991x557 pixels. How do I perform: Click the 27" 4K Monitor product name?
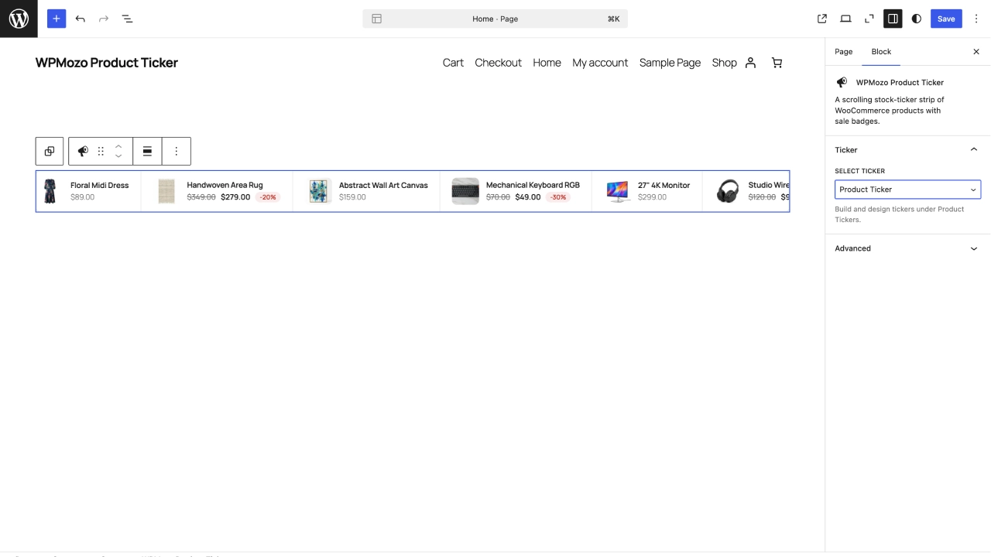coord(664,185)
